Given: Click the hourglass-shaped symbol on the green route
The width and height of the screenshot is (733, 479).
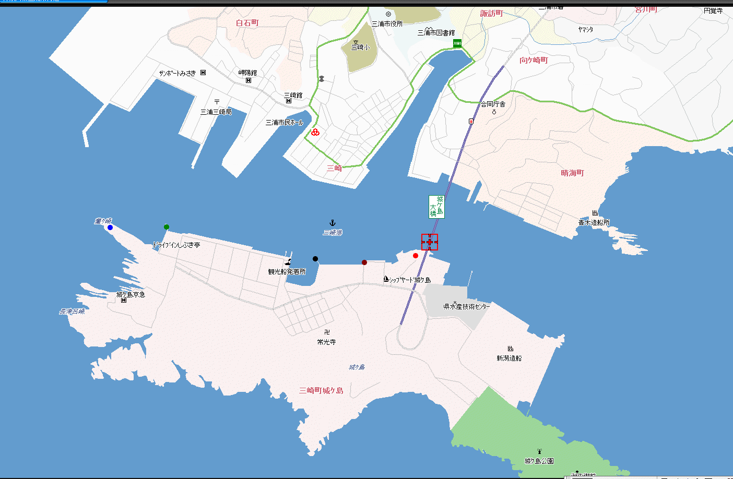Looking at the screenshot, I should pyautogui.click(x=322, y=79).
